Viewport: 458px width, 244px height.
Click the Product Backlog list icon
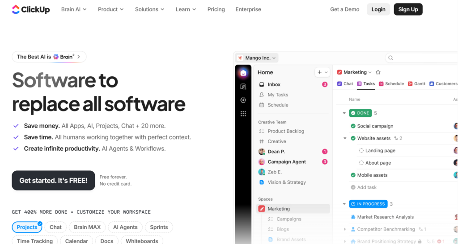262,131
